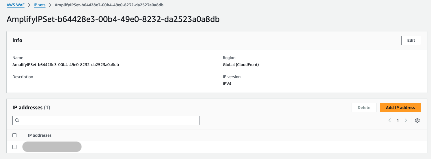Focus the IP addresses search field
The width and height of the screenshot is (431, 159).
[110, 120]
